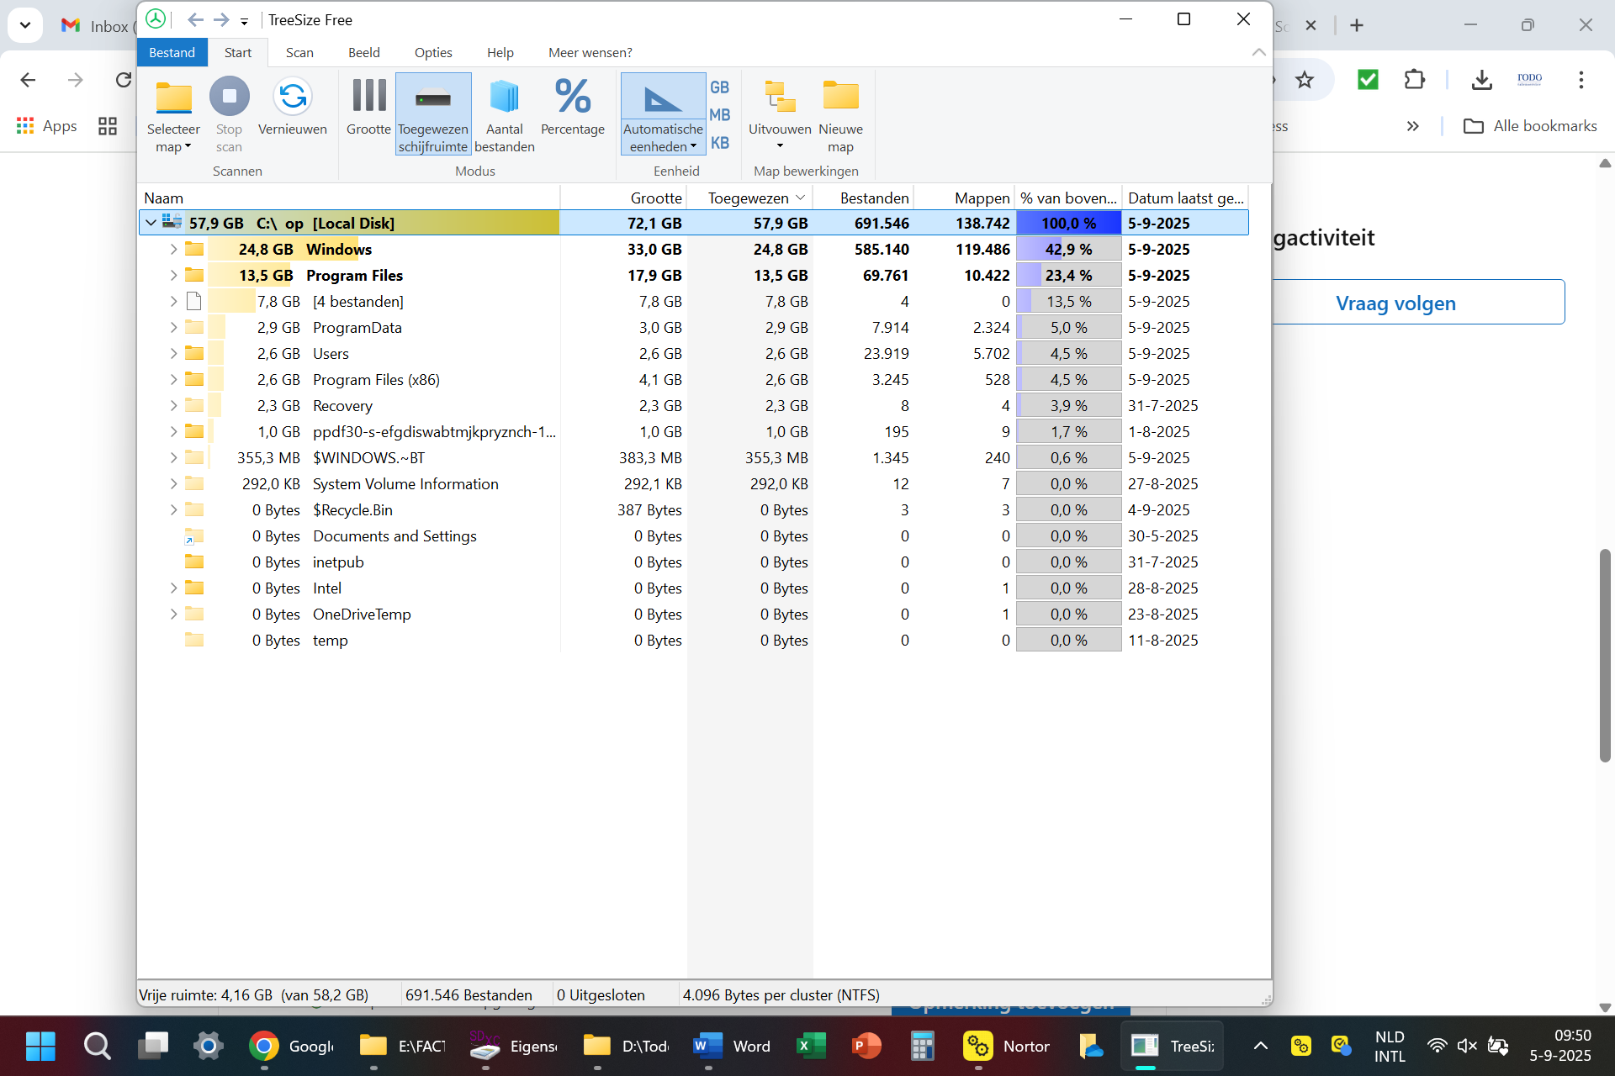Image resolution: width=1615 pixels, height=1076 pixels.
Task: Click the Vernieuwen refresh icon
Action: (292, 98)
